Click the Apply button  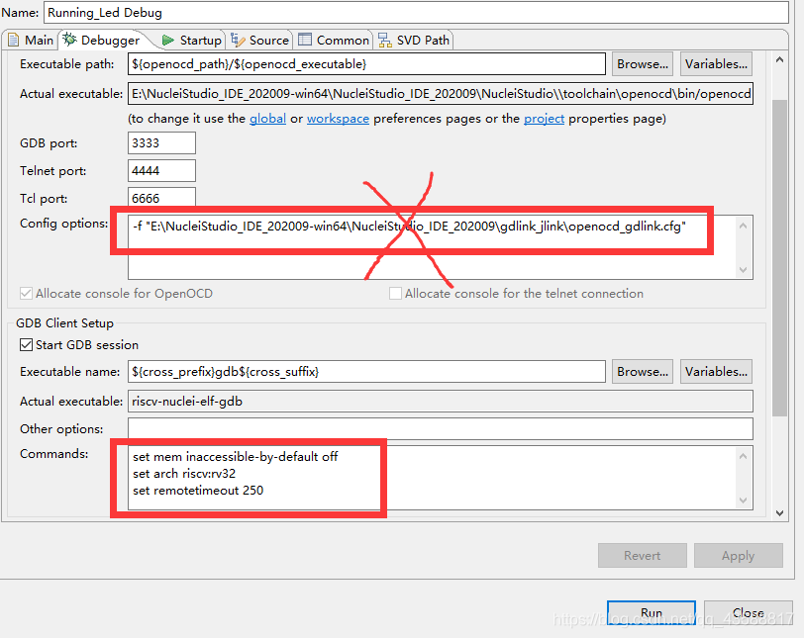click(x=739, y=556)
